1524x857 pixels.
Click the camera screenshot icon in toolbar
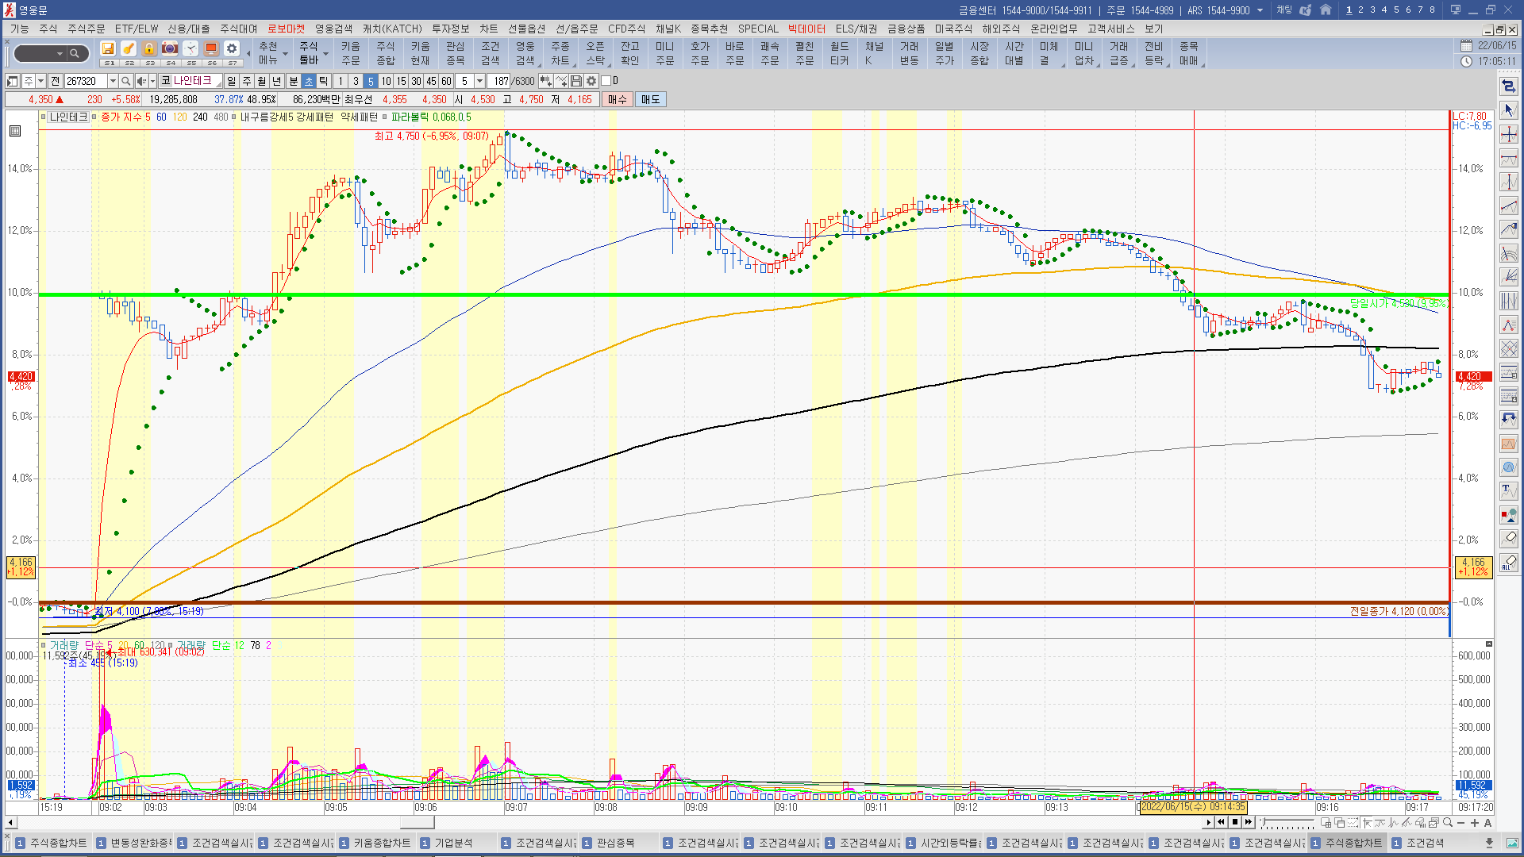pos(169,49)
